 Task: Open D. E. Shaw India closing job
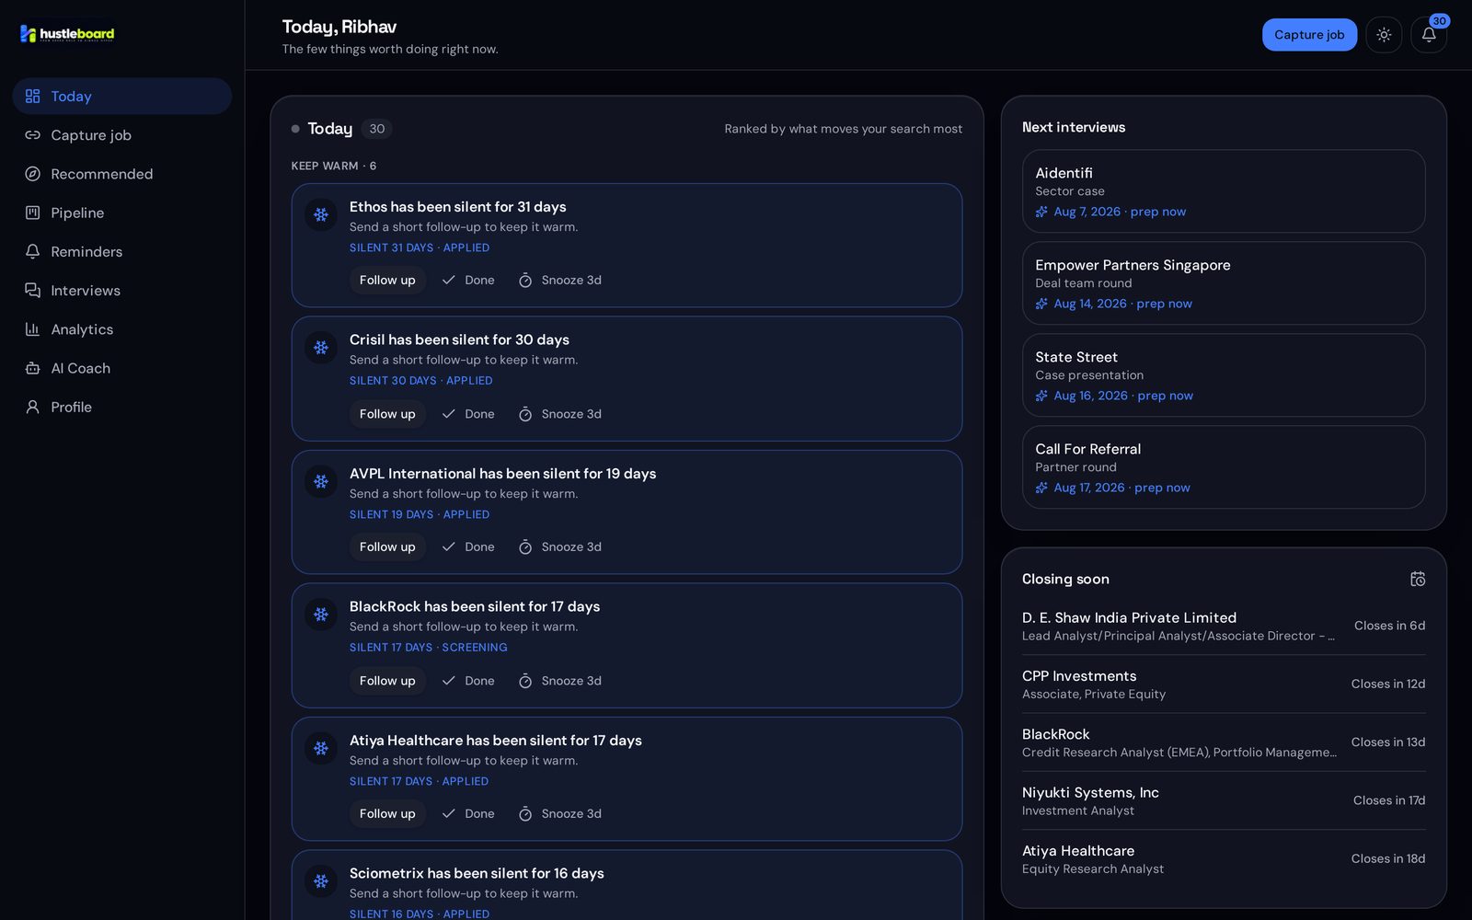pos(1224,626)
